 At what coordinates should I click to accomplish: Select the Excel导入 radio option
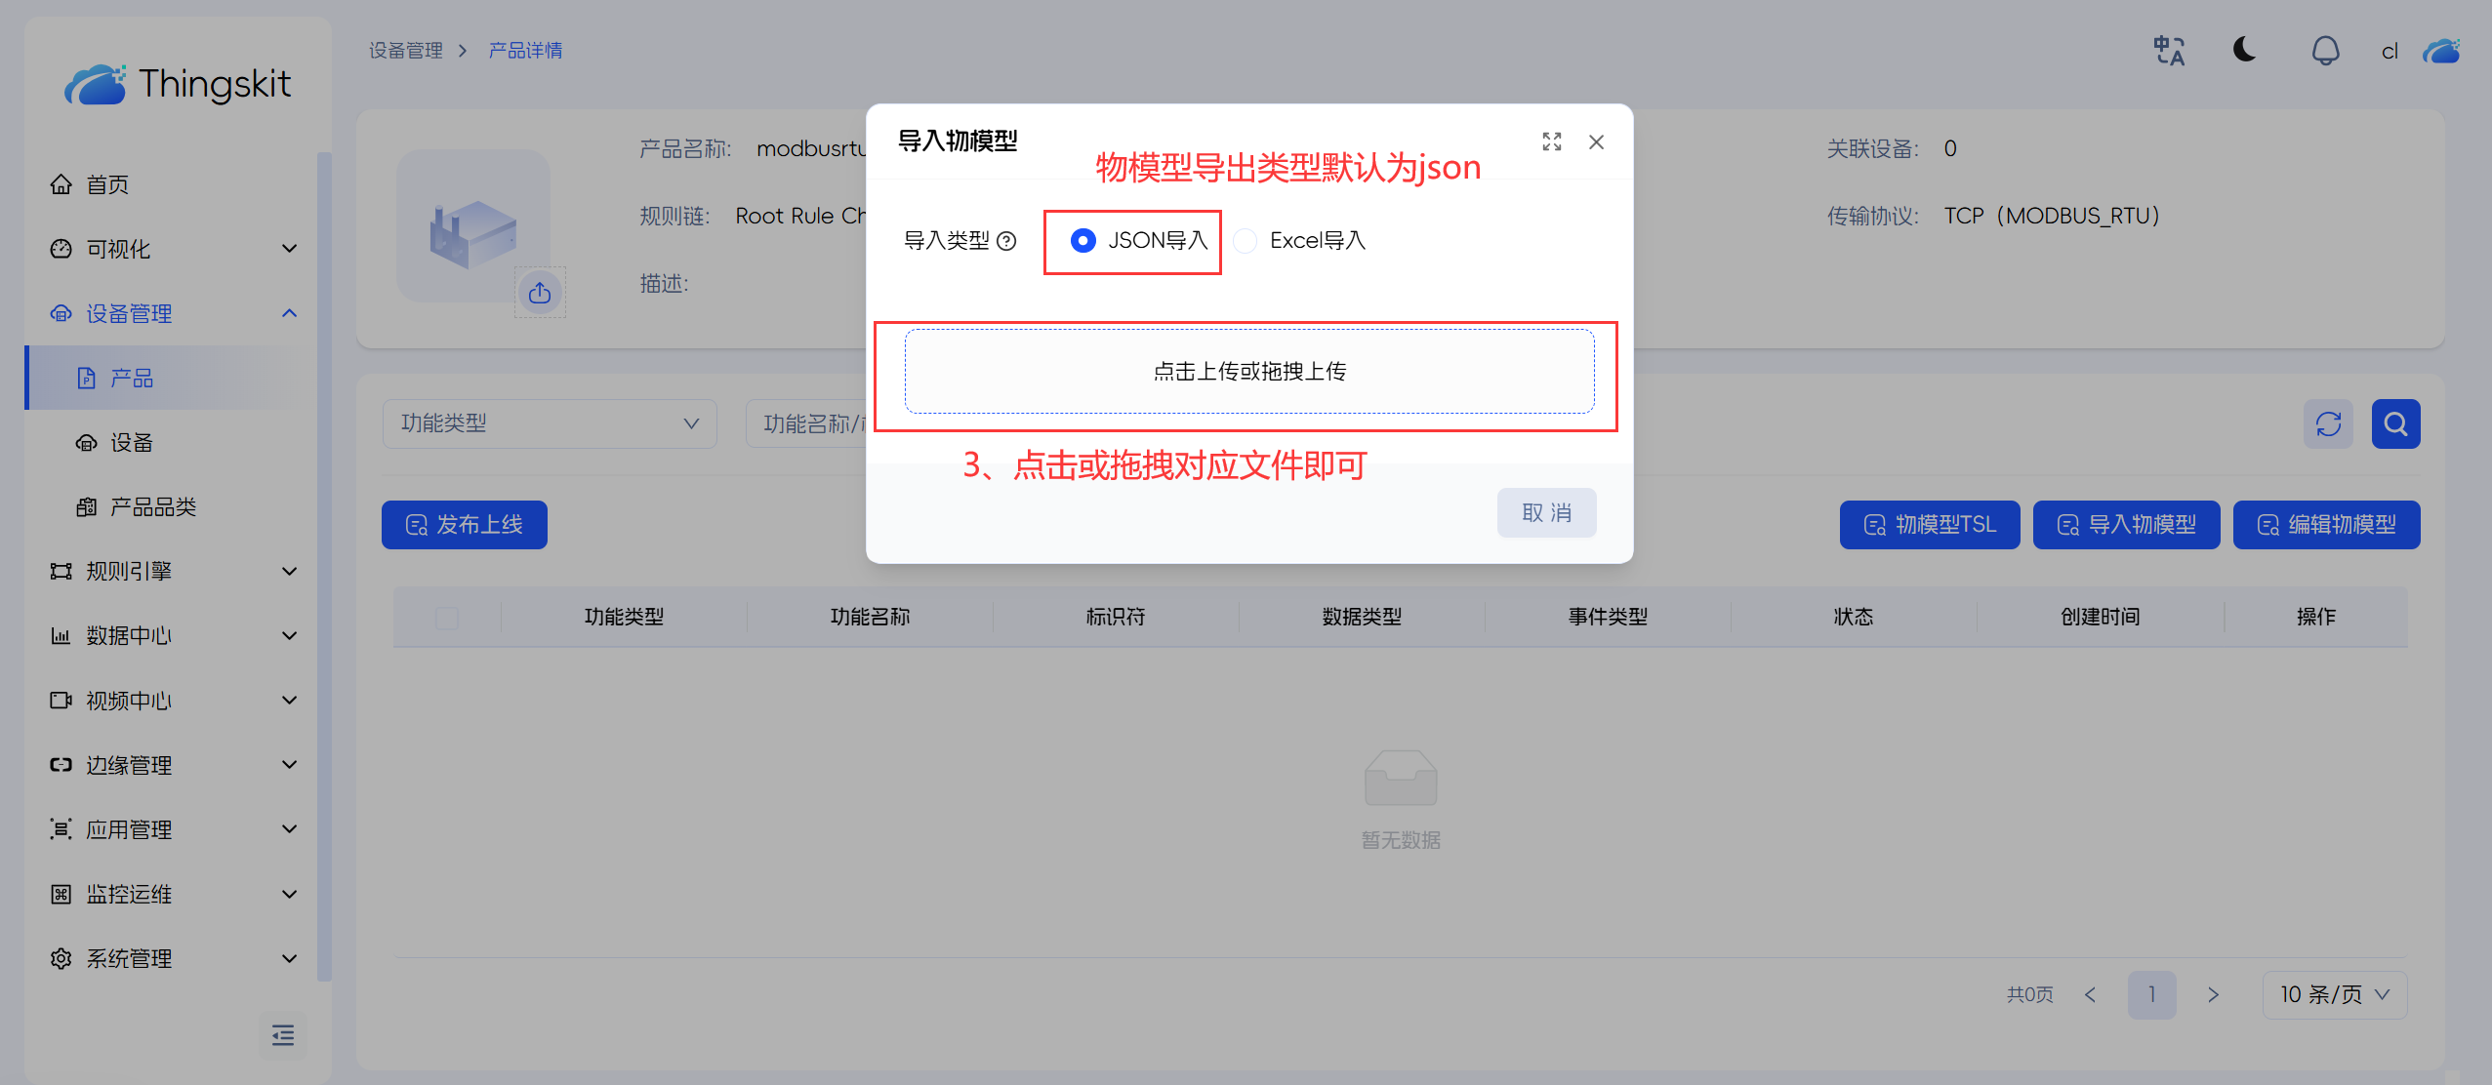click(x=1246, y=241)
